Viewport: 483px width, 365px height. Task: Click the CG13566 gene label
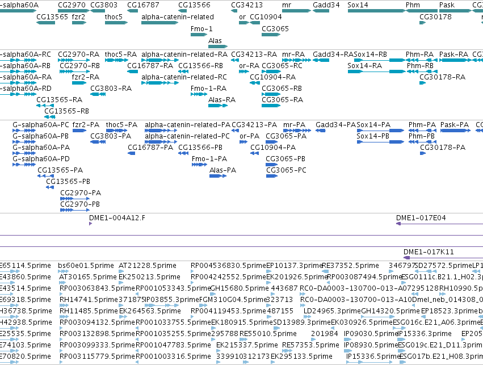coord(194,5)
